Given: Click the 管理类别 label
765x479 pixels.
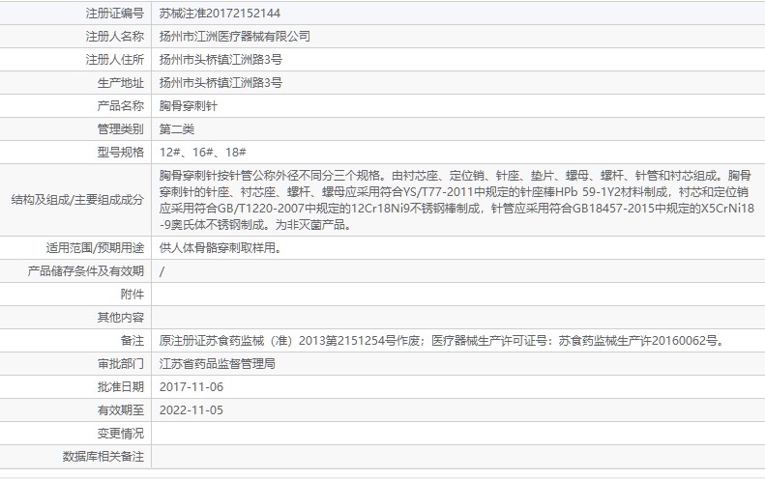Looking at the screenshot, I should click(121, 129).
